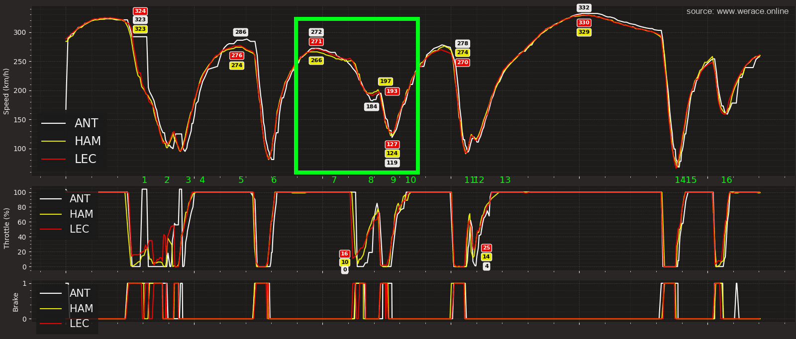This screenshot has height=339, width=796.
Task: Click the red 25 throttle label
Action: click(486, 248)
